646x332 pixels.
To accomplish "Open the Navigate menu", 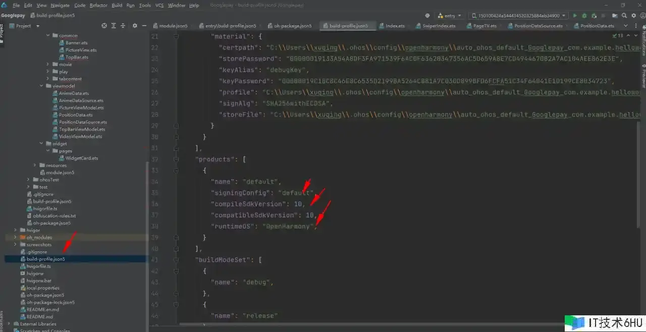I will point(60,5).
